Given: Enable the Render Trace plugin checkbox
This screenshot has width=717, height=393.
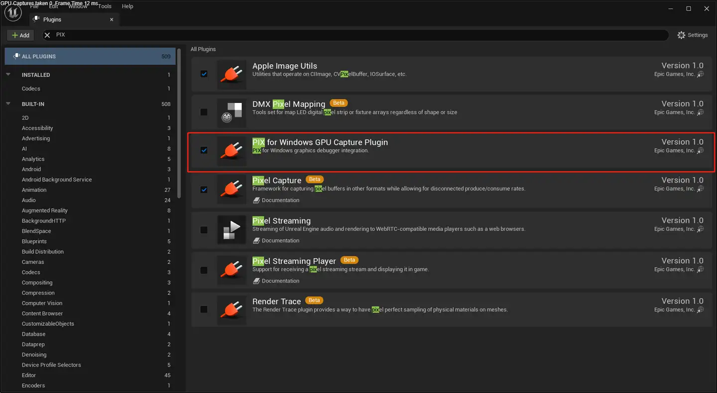Looking at the screenshot, I should click(x=204, y=309).
